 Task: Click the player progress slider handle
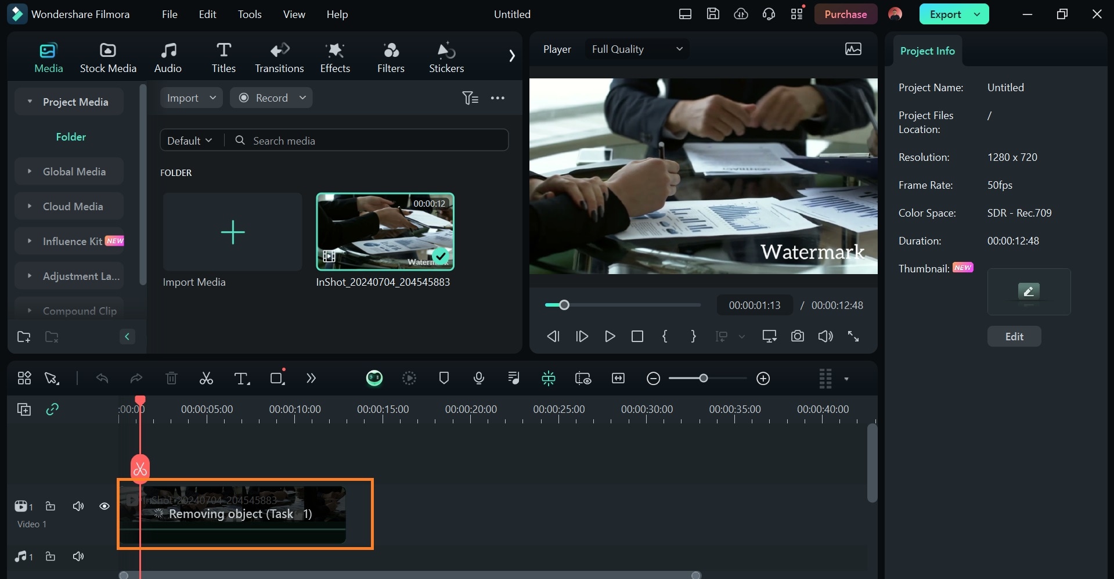pos(564,305)
